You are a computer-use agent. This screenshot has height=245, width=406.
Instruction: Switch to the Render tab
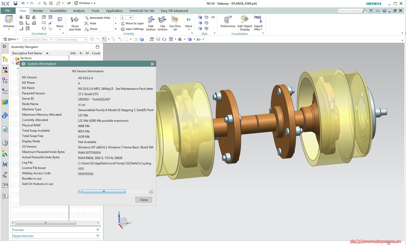click(x=38, y=11)
